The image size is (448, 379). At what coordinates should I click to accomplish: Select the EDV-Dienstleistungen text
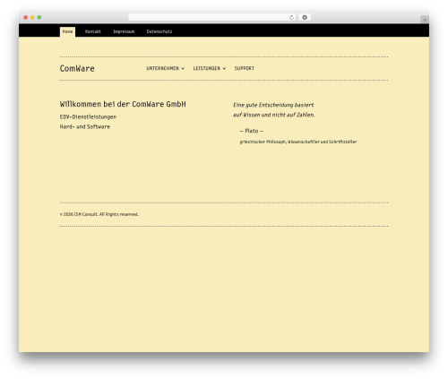coord(88,116)
